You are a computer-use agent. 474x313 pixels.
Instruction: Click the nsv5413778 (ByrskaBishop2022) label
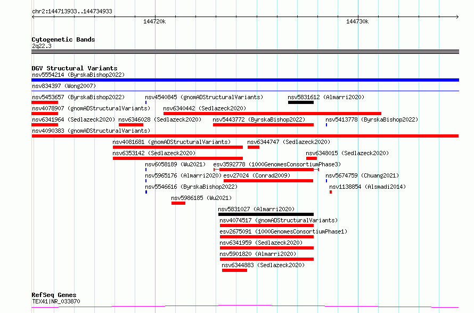(372, 119)
